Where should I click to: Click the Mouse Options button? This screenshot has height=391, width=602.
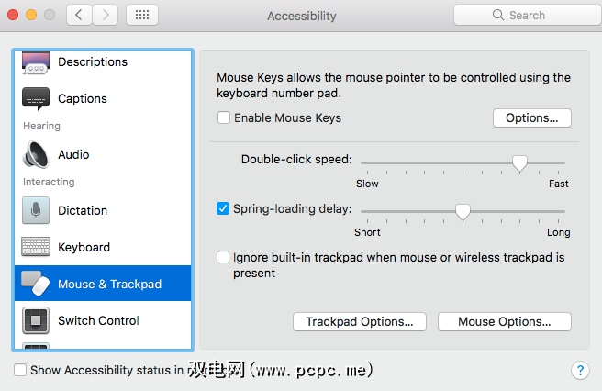click(x=504, y=321)
